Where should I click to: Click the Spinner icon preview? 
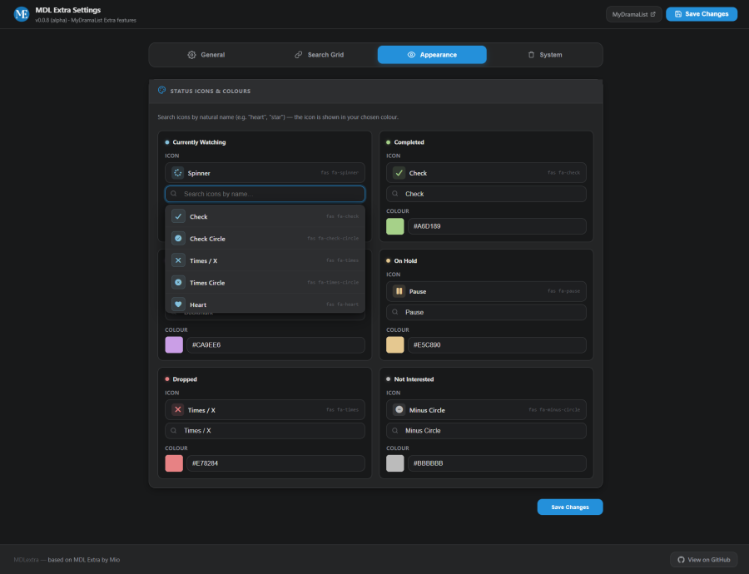178,173
